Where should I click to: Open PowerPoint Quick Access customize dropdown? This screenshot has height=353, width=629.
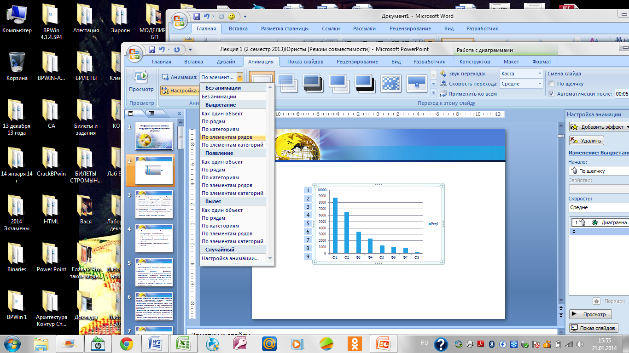pyautogui.click(x=190, y=49)
